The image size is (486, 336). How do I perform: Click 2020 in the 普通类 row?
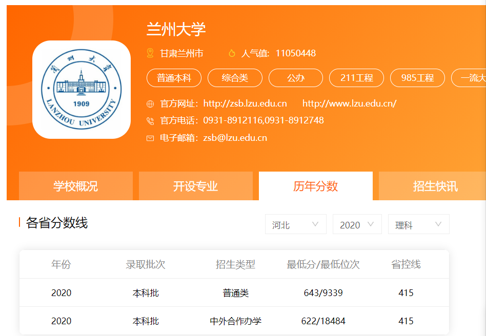(61, 293)
